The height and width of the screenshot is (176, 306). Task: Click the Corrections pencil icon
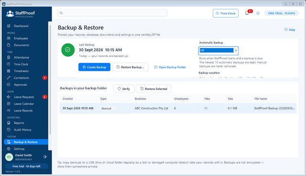click(9, 77)
